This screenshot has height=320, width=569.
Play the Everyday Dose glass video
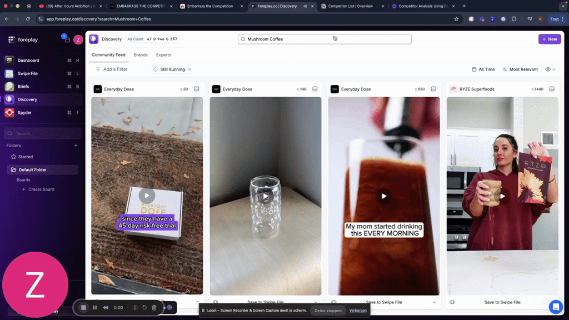click(265, 196)
